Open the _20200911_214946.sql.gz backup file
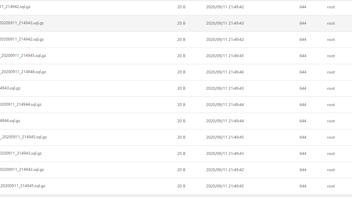352x198 pixels. point(23,72)
